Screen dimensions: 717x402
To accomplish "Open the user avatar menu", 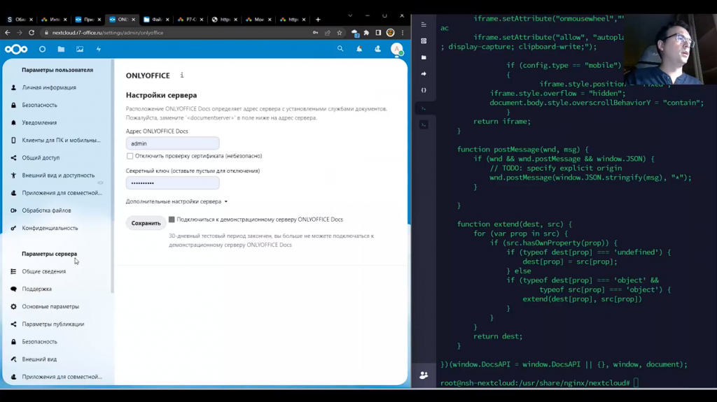I will click(x=396, y=49).
